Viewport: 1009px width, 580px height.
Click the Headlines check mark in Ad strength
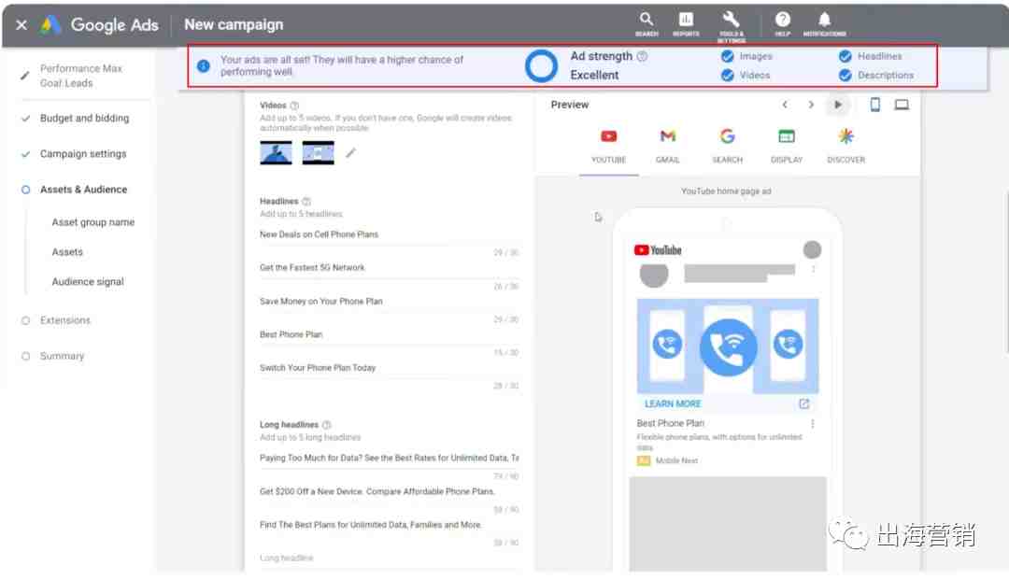pos(845,57)
